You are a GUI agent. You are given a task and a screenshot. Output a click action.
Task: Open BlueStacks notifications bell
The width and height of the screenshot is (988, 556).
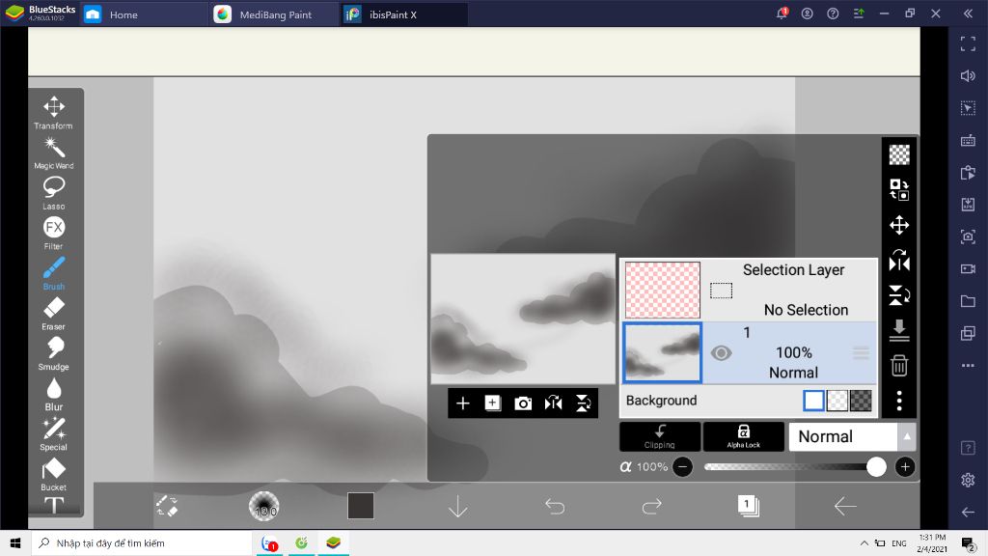[x=782, y=14]
